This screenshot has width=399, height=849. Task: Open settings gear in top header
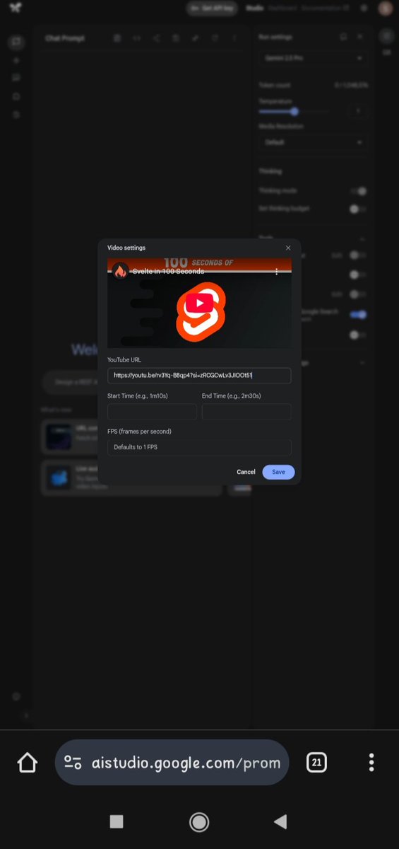point(364,8)
